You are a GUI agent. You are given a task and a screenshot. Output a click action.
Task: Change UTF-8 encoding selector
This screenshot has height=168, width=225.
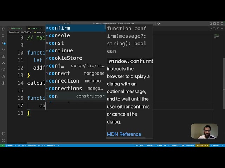(159, 146)
